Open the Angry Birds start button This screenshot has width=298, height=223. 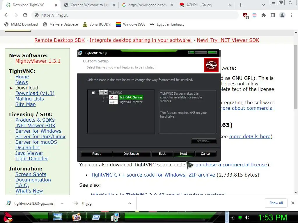pos(8,217)
